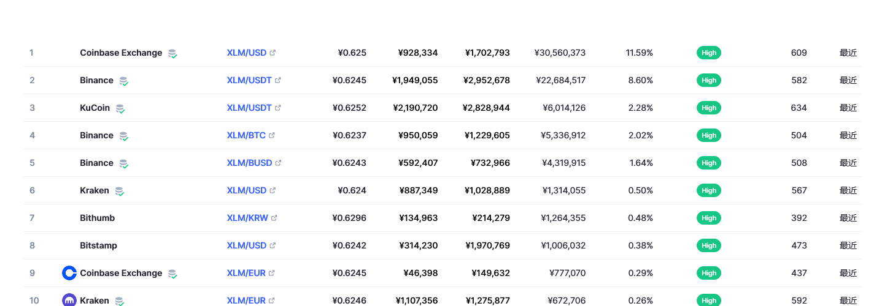Screen dimensions: 890x306
Task: Open the external link icon after XLM/KRW
Action: pyautogui.click(x=274, y=218)
